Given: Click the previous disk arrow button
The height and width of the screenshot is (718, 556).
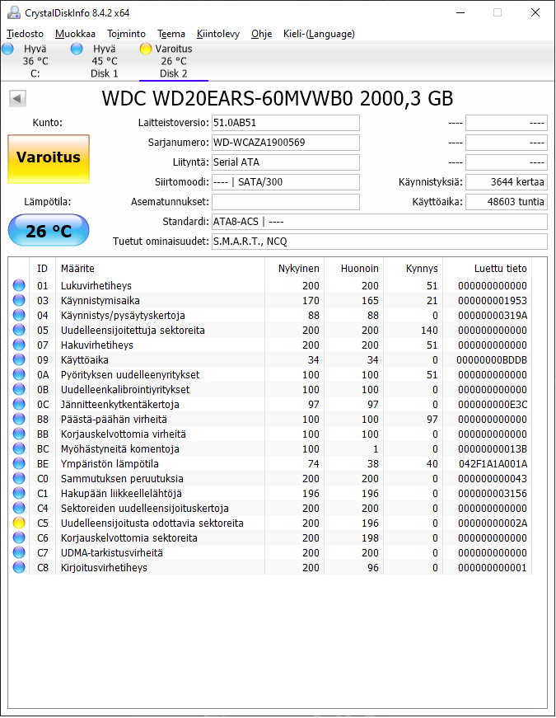Looking at the screenshot, I should (17, 98).
